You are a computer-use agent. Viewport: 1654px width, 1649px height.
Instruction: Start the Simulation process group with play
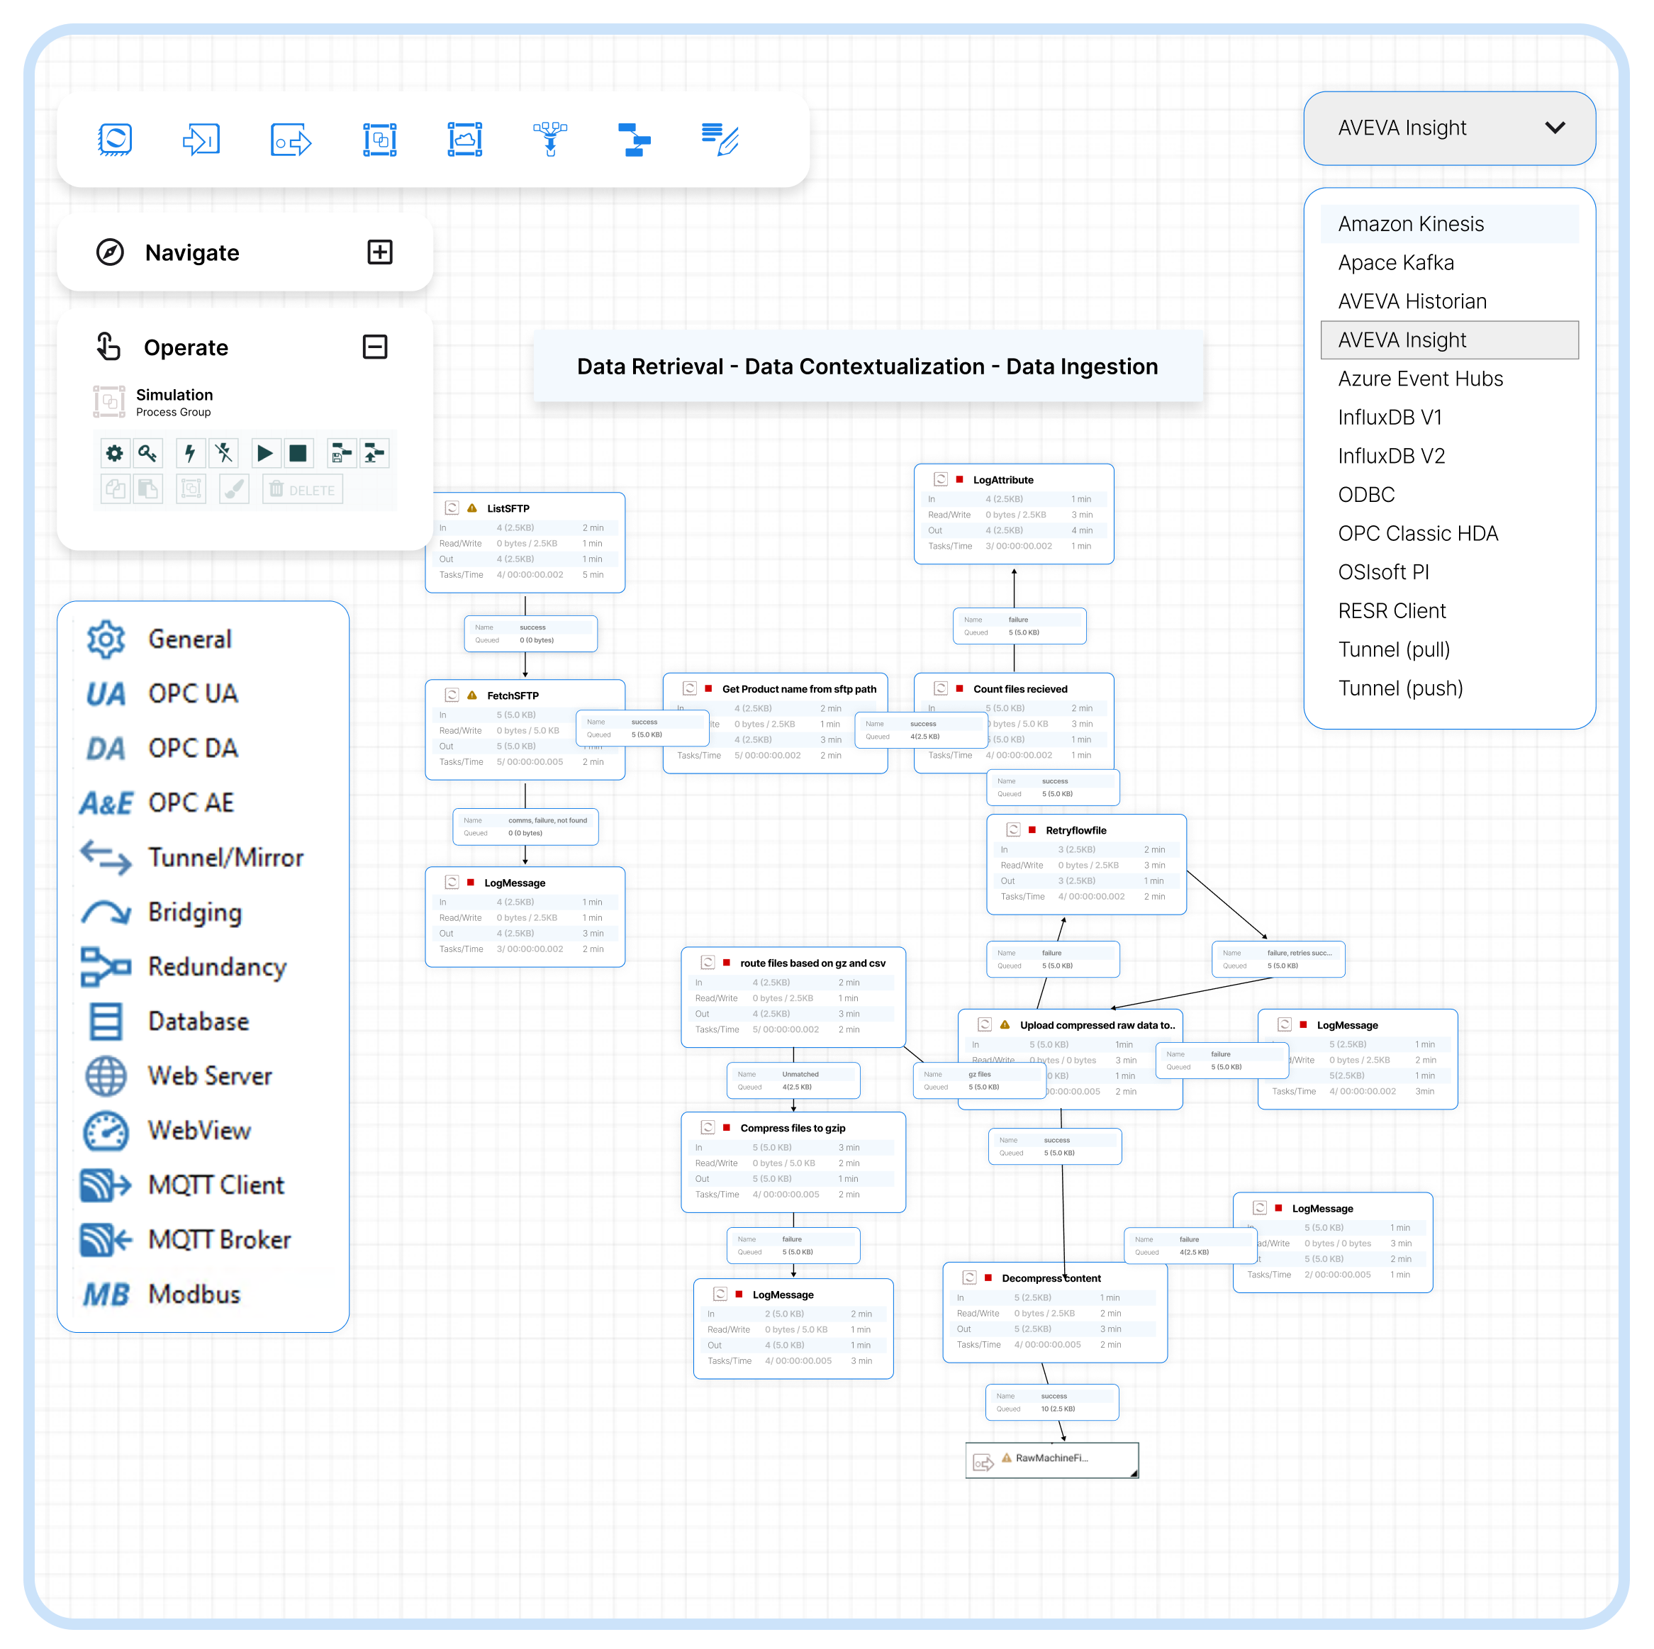click(265, 453)
